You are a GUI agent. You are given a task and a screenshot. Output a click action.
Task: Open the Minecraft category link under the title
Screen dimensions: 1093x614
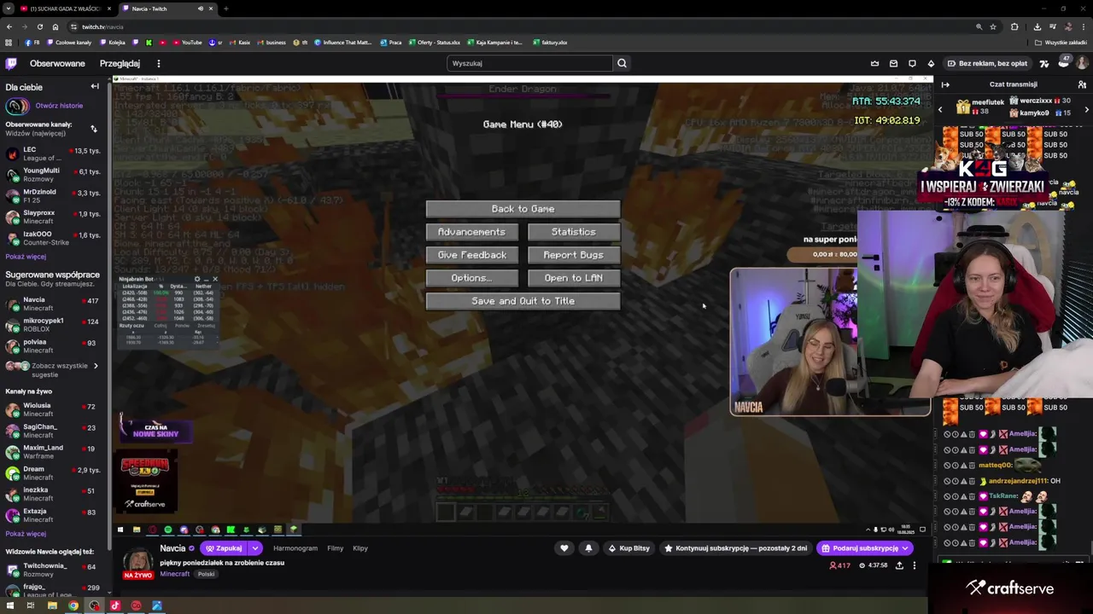(x=174, y=574)
